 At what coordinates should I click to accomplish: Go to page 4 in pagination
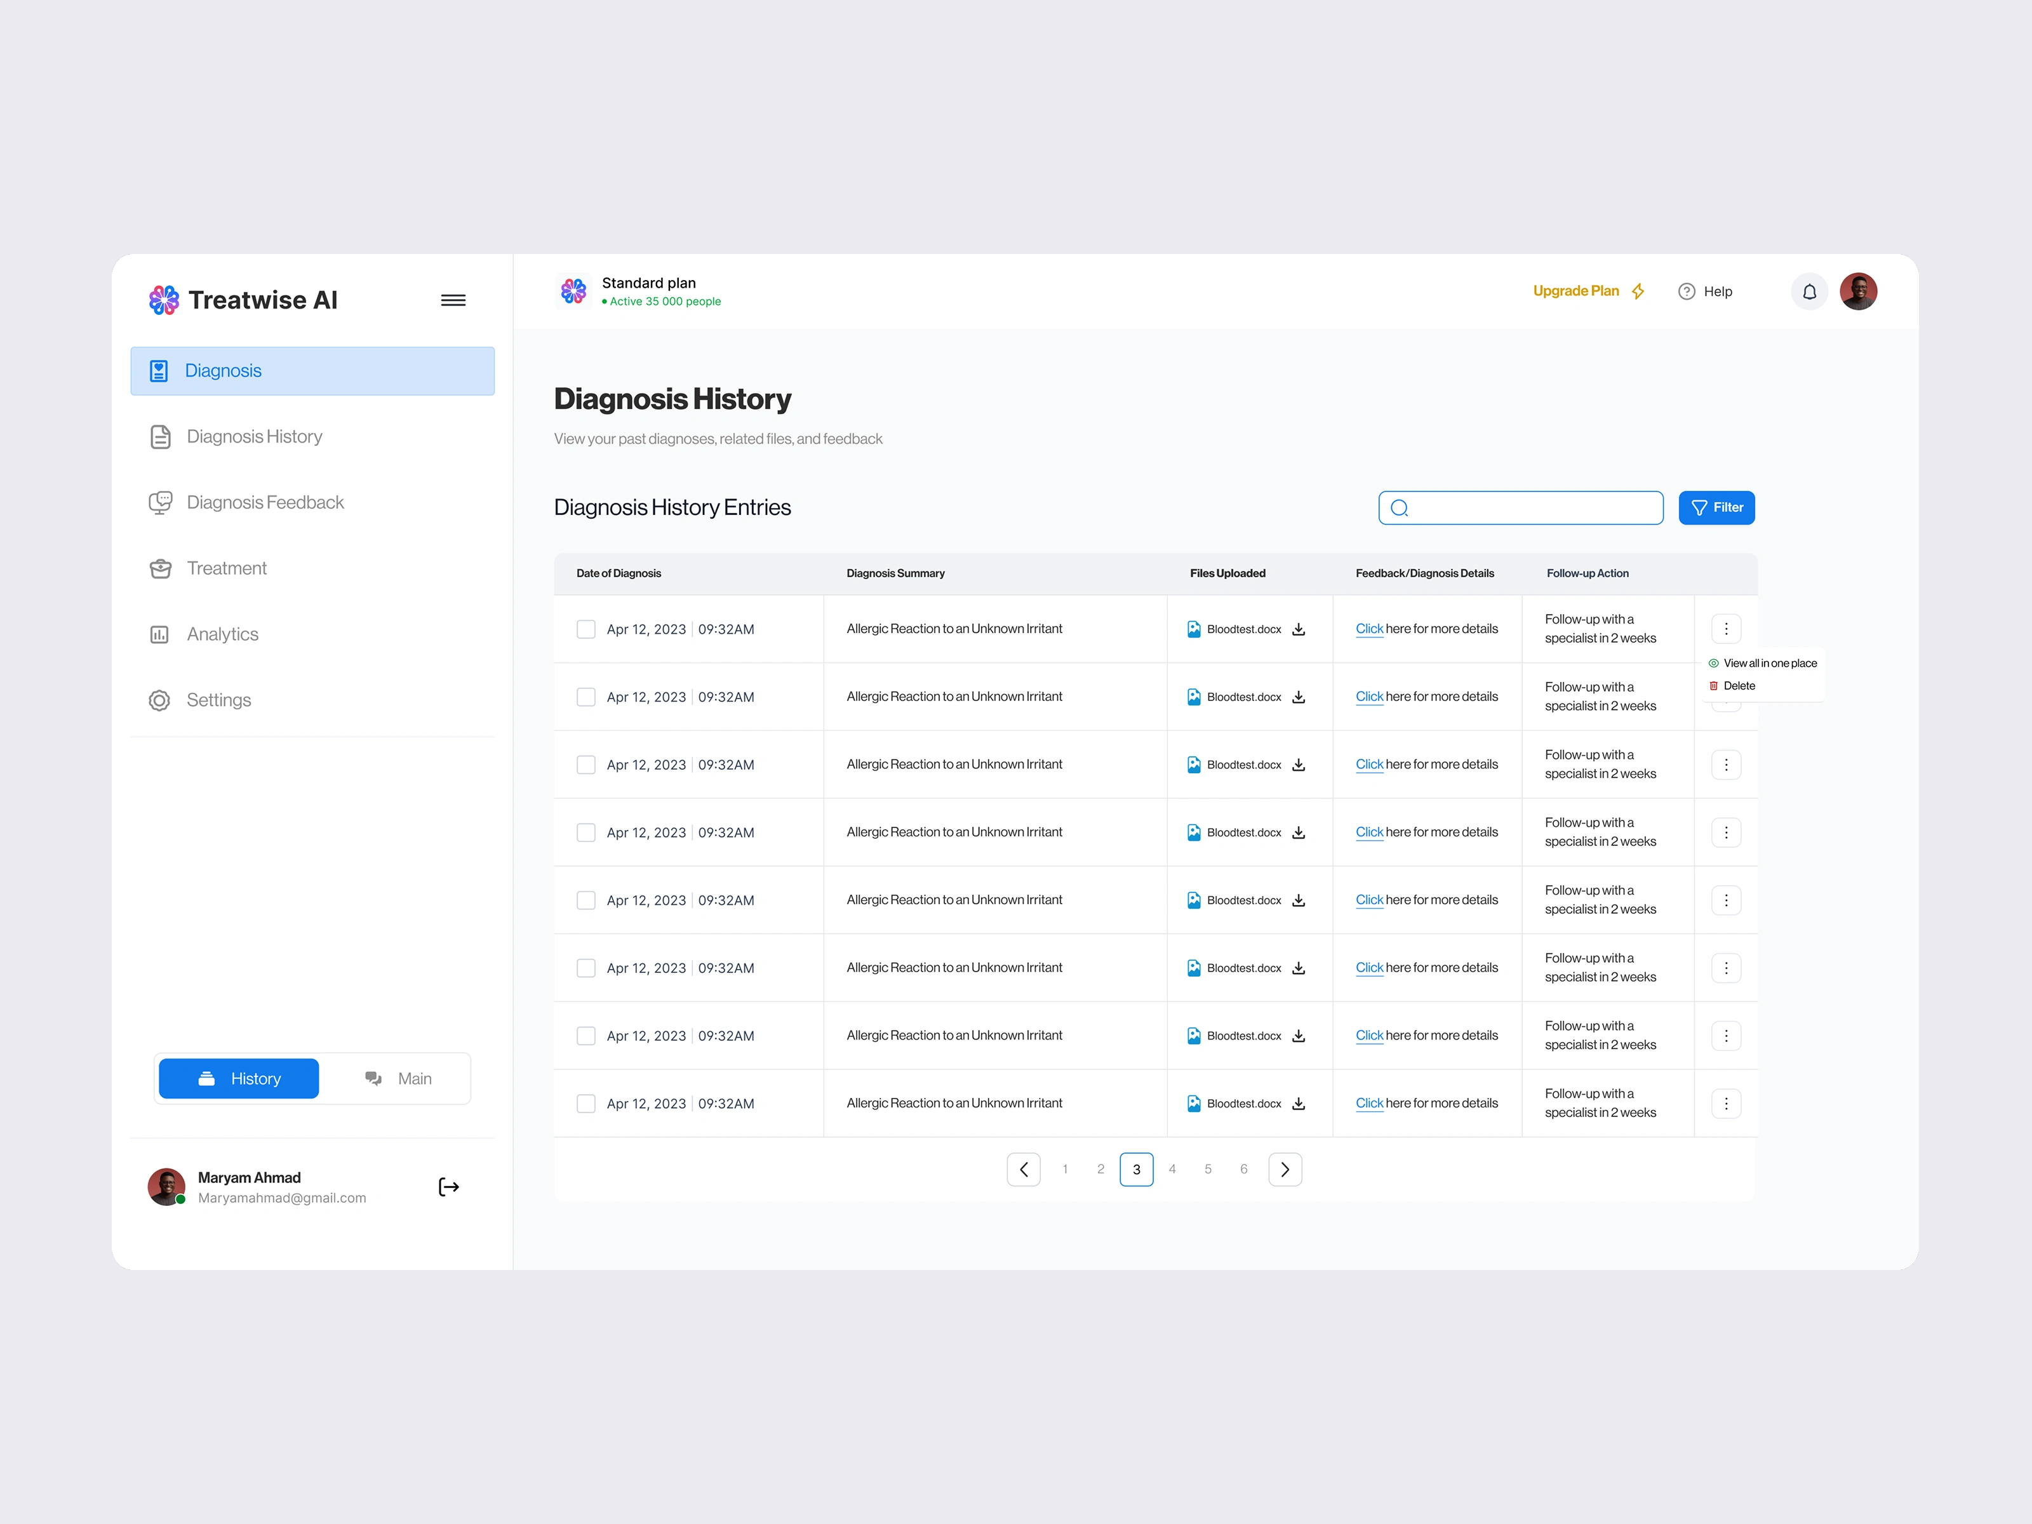[x=1172, y=1170]
